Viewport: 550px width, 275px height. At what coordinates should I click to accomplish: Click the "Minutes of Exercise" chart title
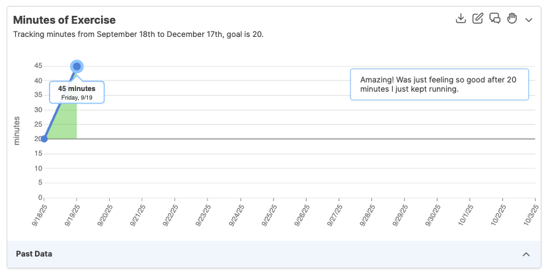point(64,20)
